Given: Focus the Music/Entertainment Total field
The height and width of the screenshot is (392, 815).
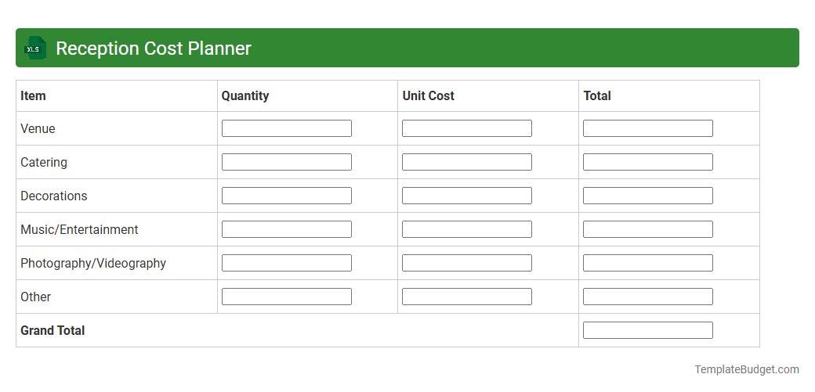Looking at the screenshot, I should click(647, 229).
